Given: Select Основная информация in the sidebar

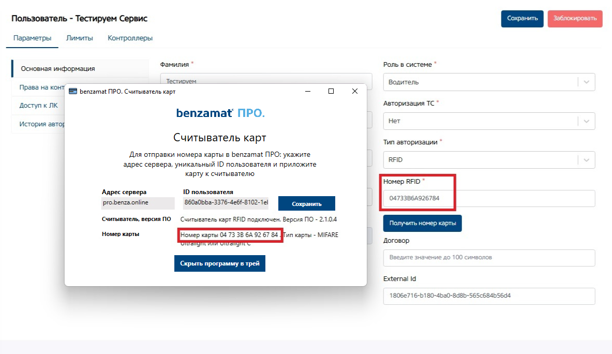Looking at the screenshot, I should coord(80,69).
